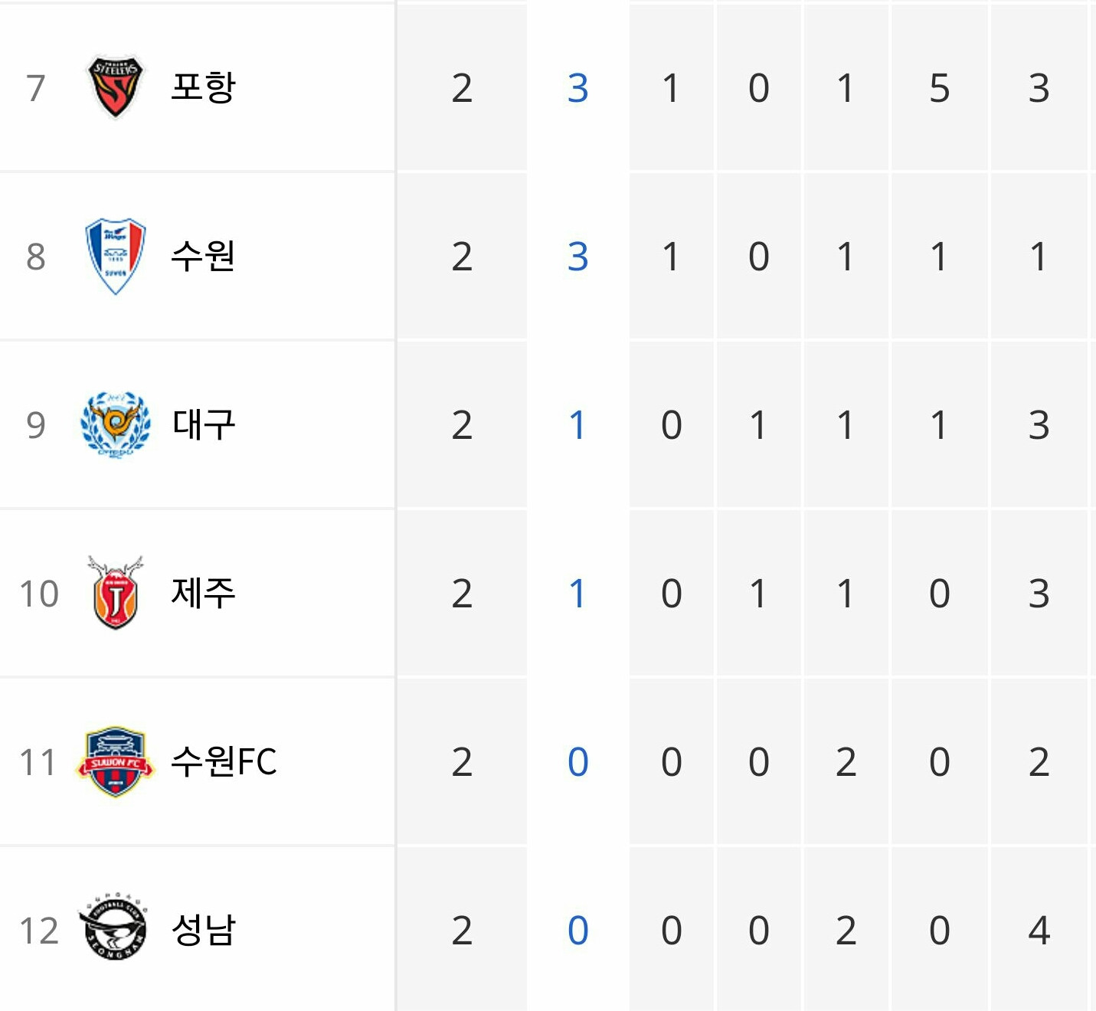Screen dimensions: 1096x1011
Task: Click rank number 10 in standings
Action: (x=39, y=594)
